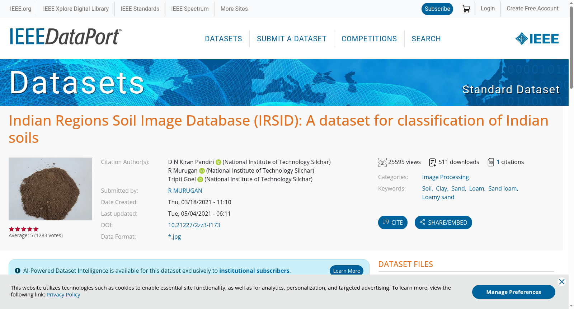This screenshot has height=309, width=574.
Task: Open the shopping cart icon
Action: pos(466,9)
